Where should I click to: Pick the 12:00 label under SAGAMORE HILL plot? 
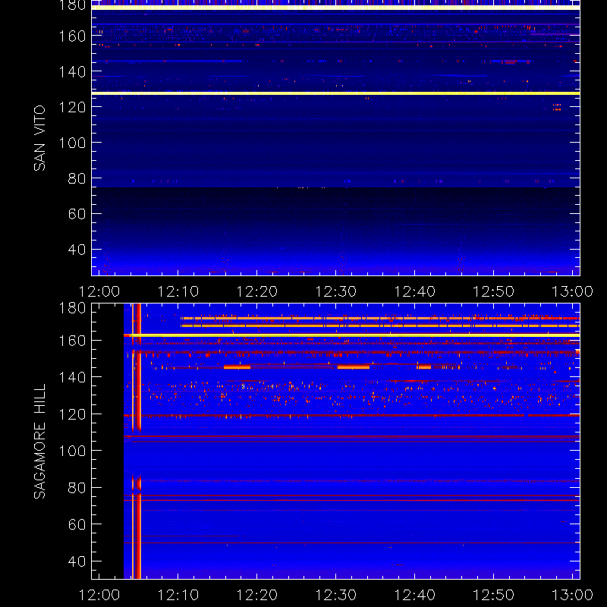pyautogui.click(x=99, y=595)
